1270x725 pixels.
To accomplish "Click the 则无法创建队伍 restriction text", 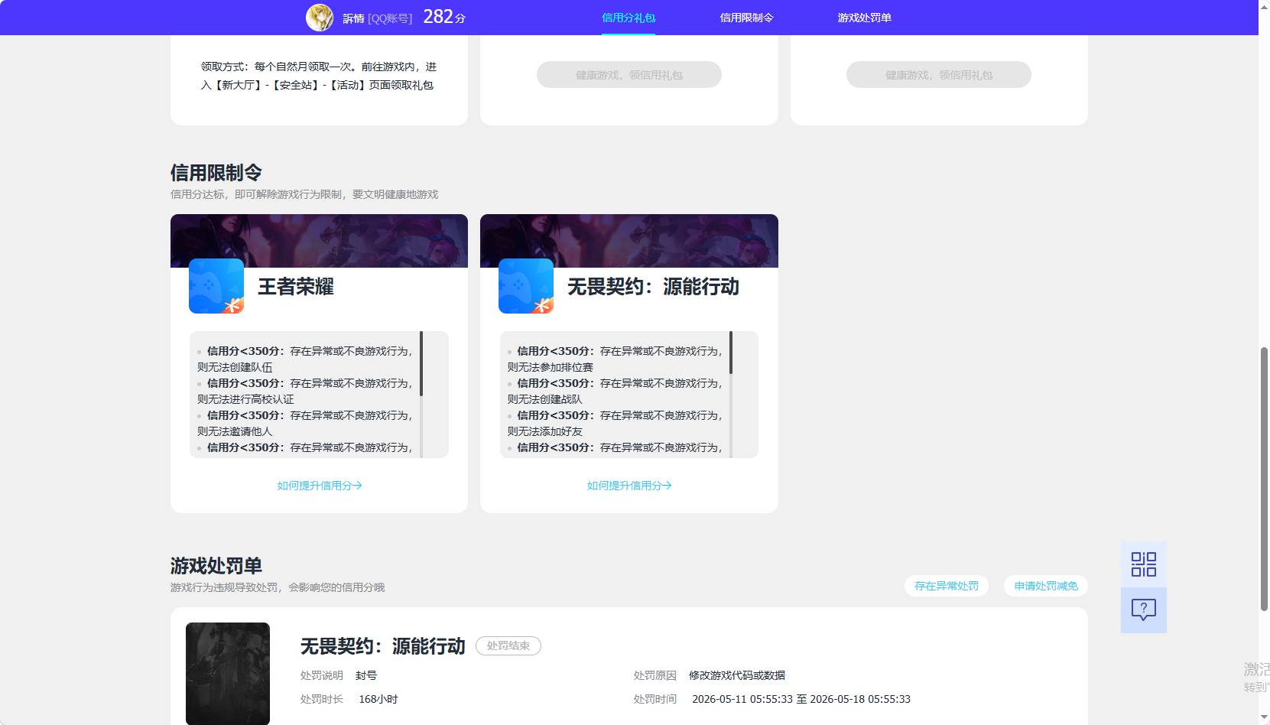I will click(x=235, y=367).
